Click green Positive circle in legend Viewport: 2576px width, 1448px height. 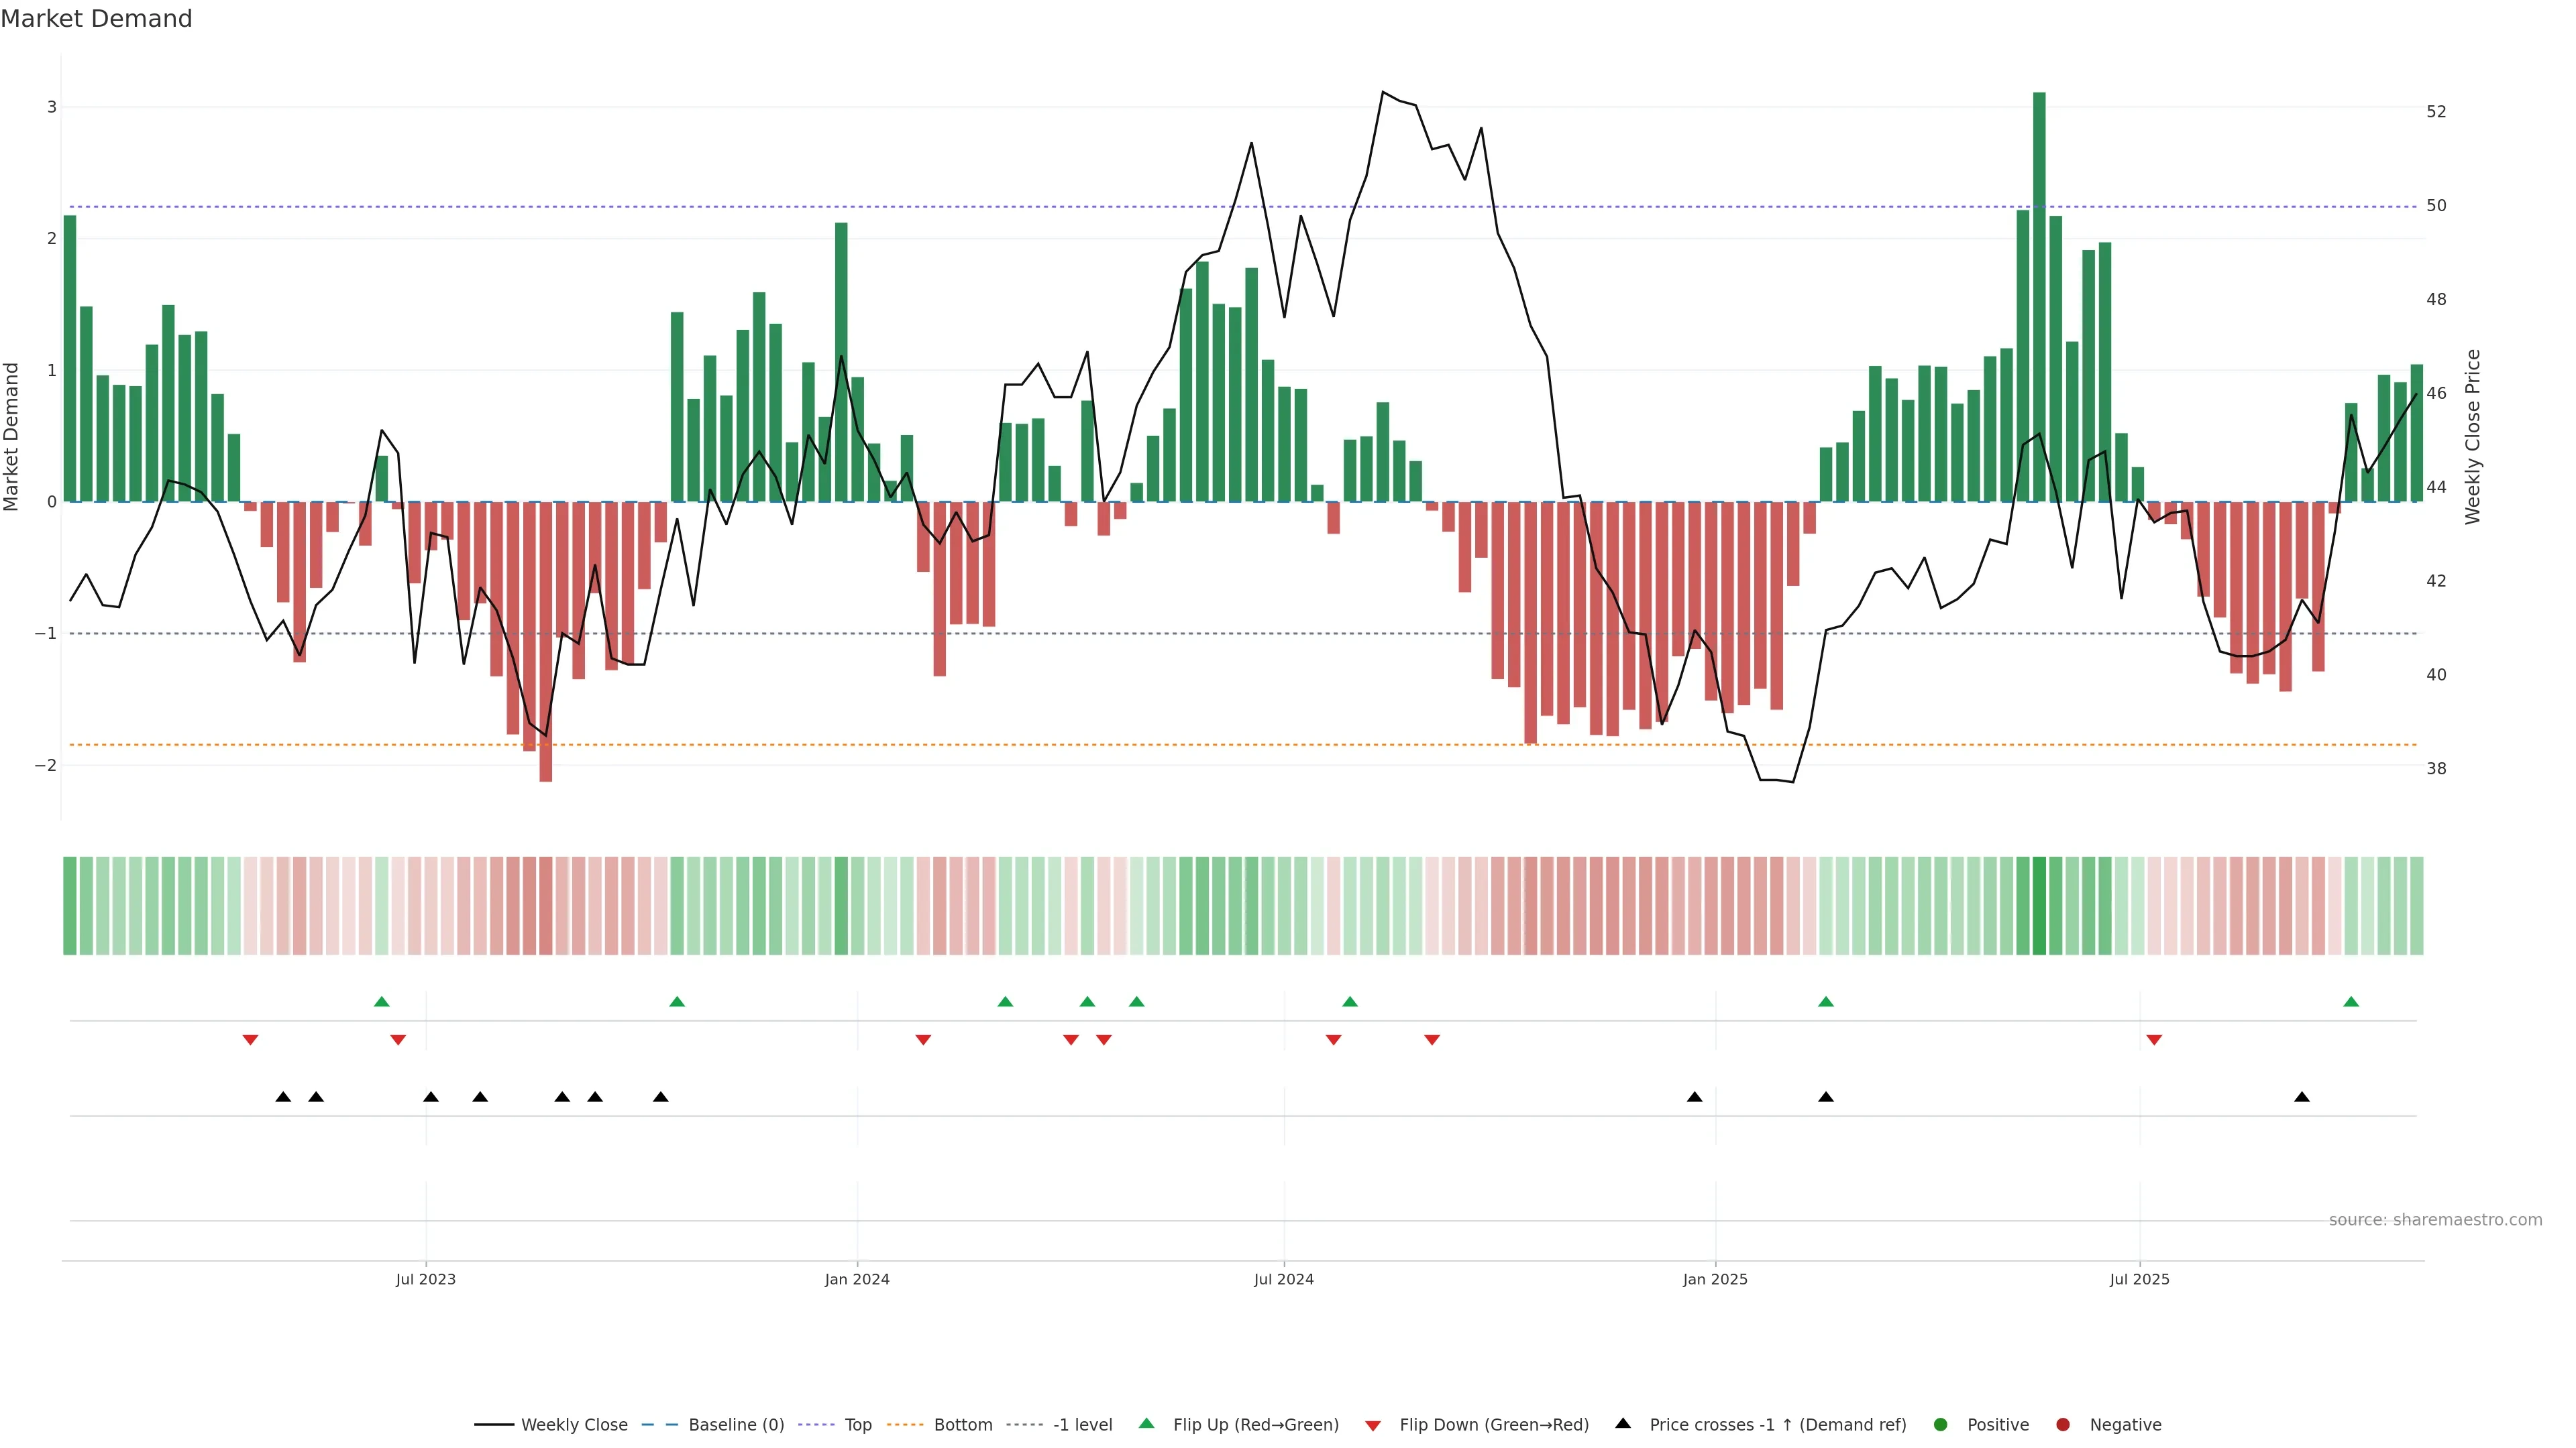(1940, 1424)
